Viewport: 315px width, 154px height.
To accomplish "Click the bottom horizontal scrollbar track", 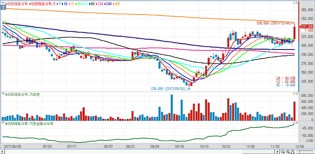I will (140, 151).
